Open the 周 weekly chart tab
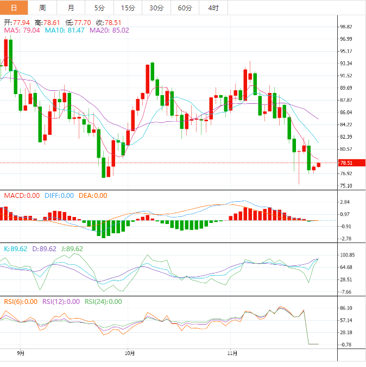This screenshot has width=366, height=367. pyautogui.click(x=42, y=8)
